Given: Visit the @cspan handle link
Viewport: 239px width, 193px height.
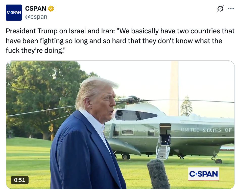Looking at the screenshot, I should pos(36,17).
